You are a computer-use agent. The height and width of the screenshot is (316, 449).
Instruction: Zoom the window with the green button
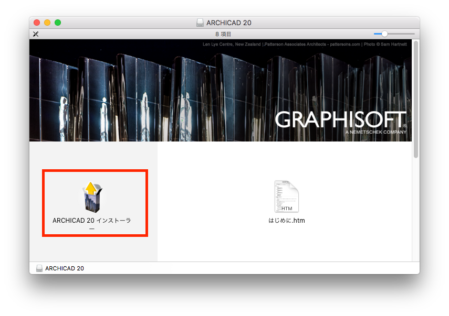pos(58,23)
